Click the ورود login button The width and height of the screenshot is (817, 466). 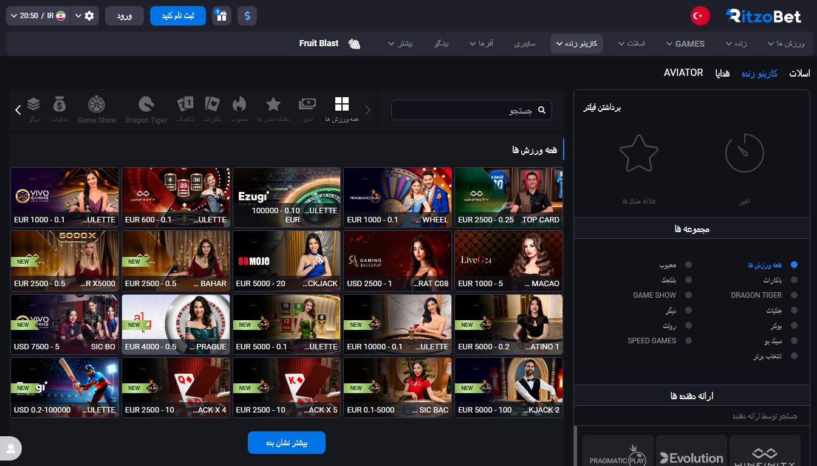124,16
